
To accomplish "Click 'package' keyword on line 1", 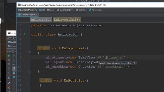I will pyautogui.click(x=38, y=25).
